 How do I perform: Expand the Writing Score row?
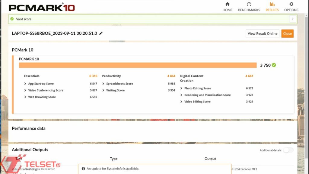click(104, 90)
